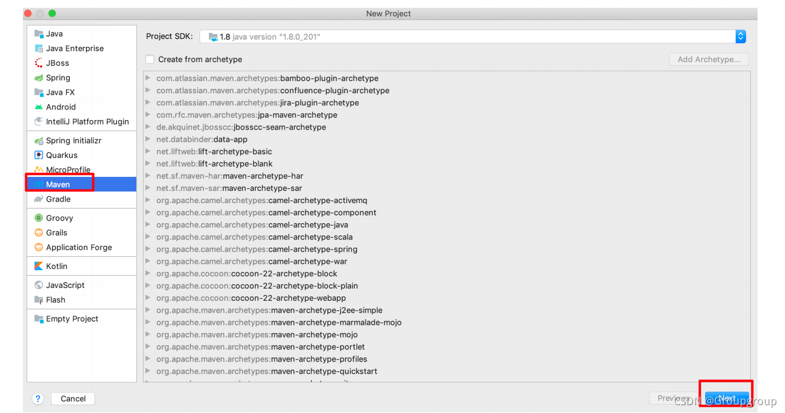This screenshot has width=785, height=413.
Task: Click the help question mark icon
Action: point(38,398)
